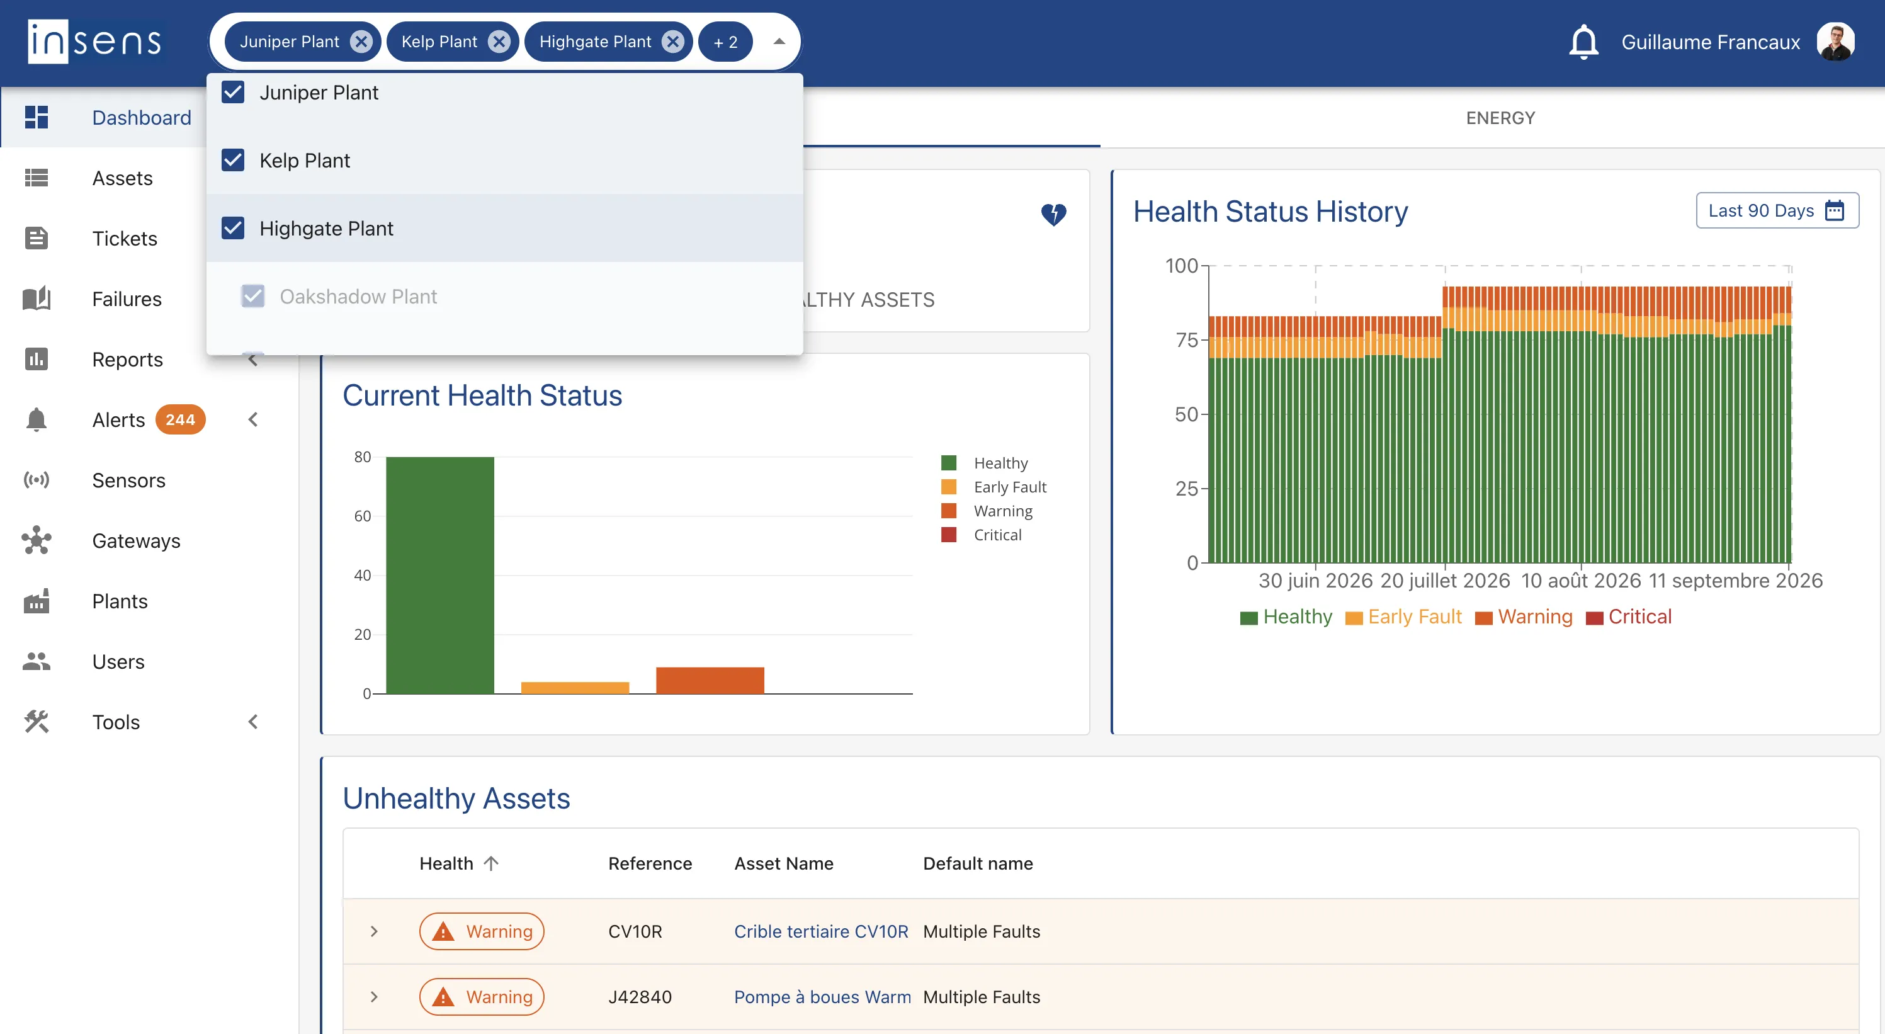1885x1034 pixels.
Task: Click the Tools wrench icon
Action: tap(36, 722)
